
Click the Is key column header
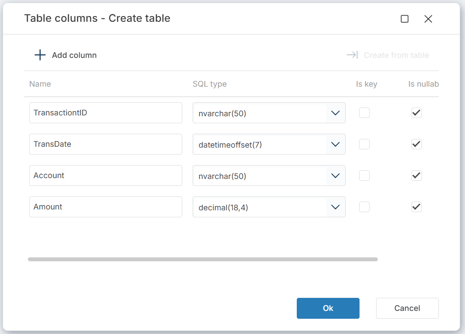(x=367, y=84)
